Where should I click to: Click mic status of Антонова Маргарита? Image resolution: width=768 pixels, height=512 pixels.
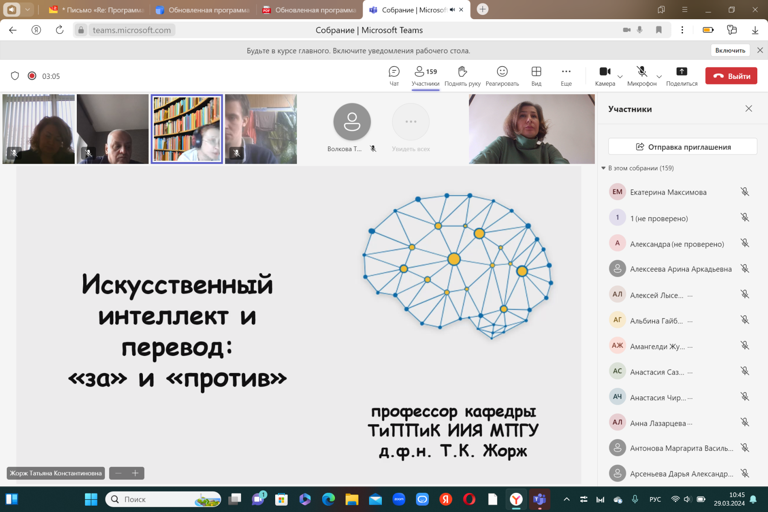pos(745,448)
